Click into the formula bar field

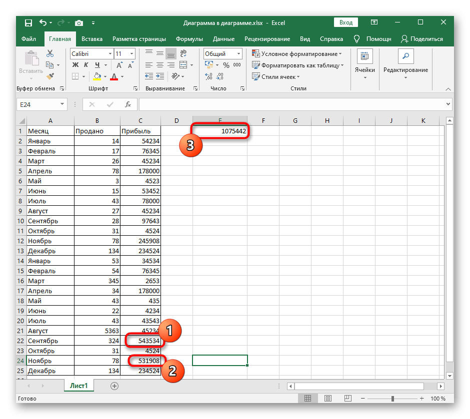tap(291, 104)
